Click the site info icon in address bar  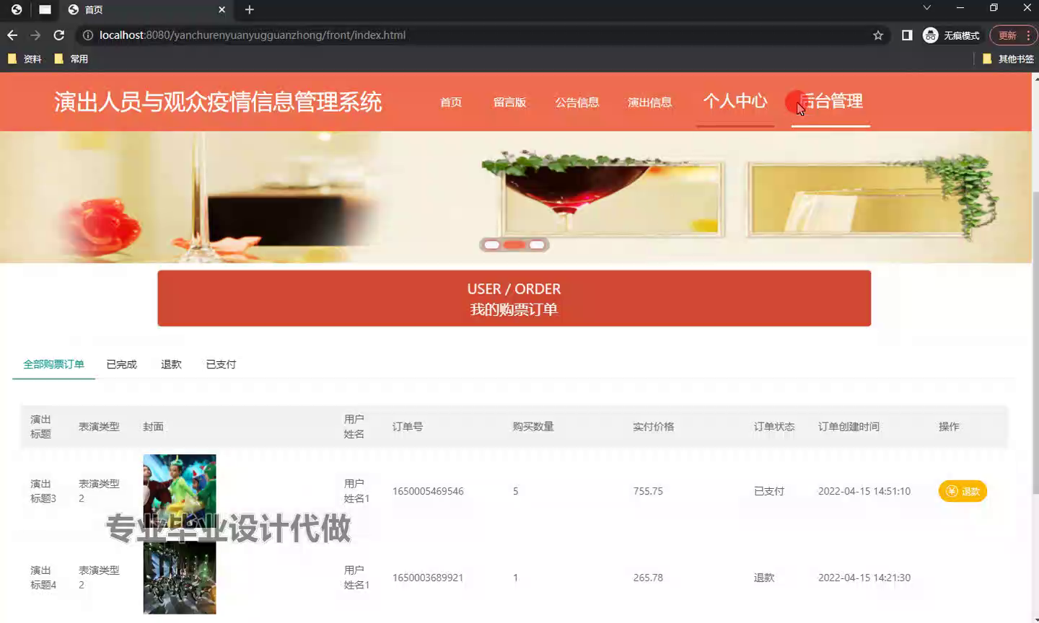pyautogui.click(x=87, y=35)
